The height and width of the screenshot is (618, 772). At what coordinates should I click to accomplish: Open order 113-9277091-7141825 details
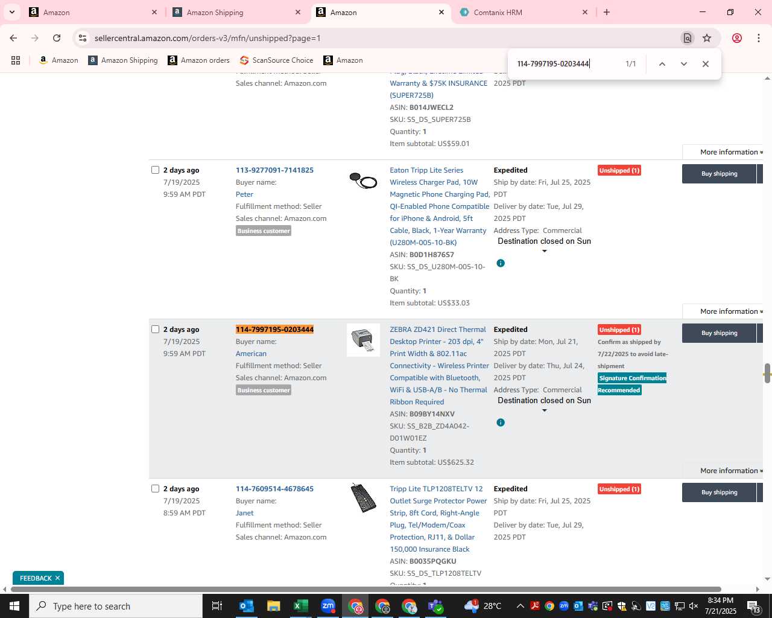(274, 170)
